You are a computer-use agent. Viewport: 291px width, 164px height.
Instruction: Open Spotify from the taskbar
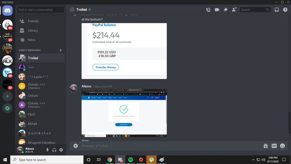[x=130, y=160]
